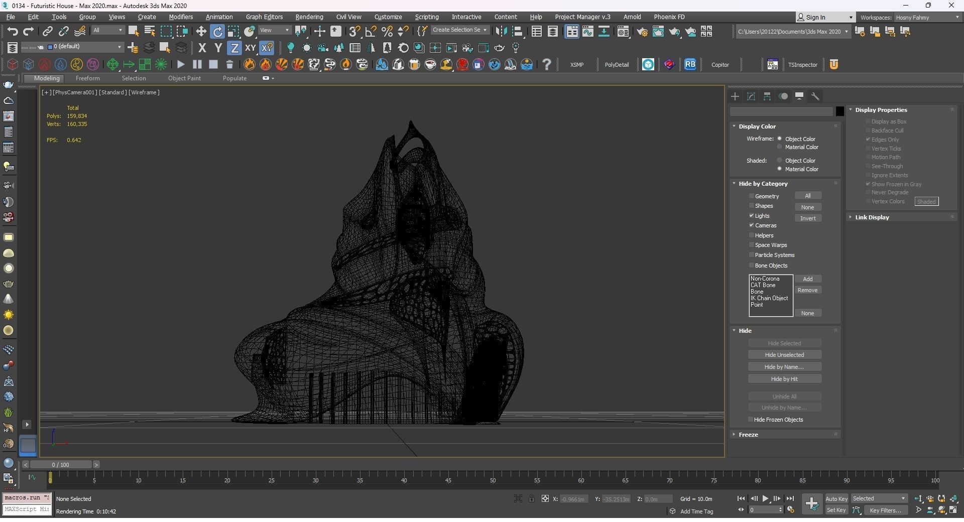
Task: Open the Motion panel icon
Action: click(x=783, y=96)
